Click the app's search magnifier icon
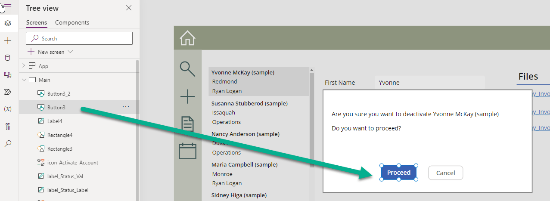This screenshot has width=550, height=201. pos(187,69)
